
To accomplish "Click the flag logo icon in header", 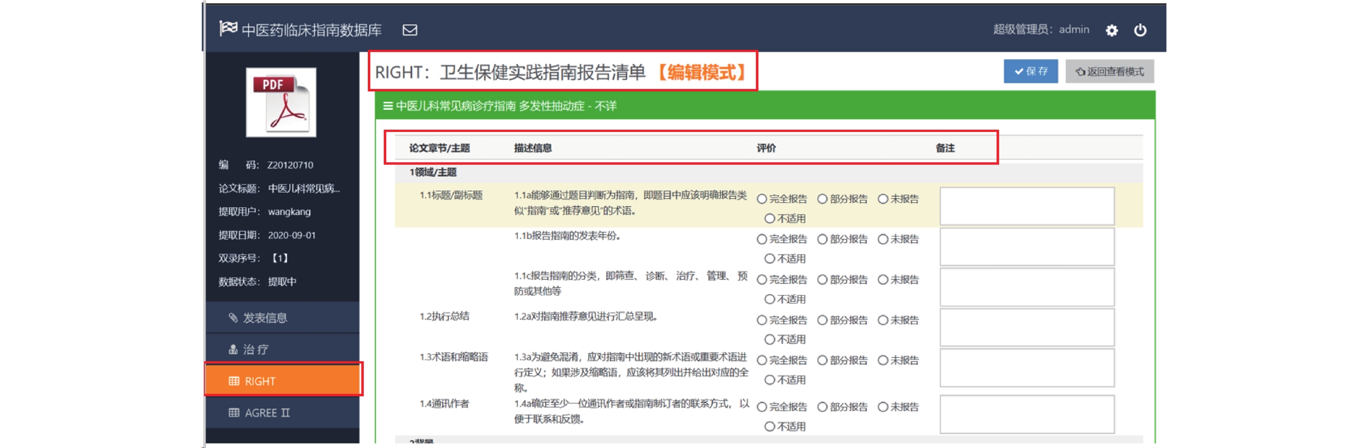I will pos(228,28).
